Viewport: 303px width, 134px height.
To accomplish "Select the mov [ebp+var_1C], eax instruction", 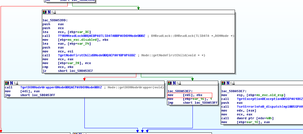I will coord(246,122).
